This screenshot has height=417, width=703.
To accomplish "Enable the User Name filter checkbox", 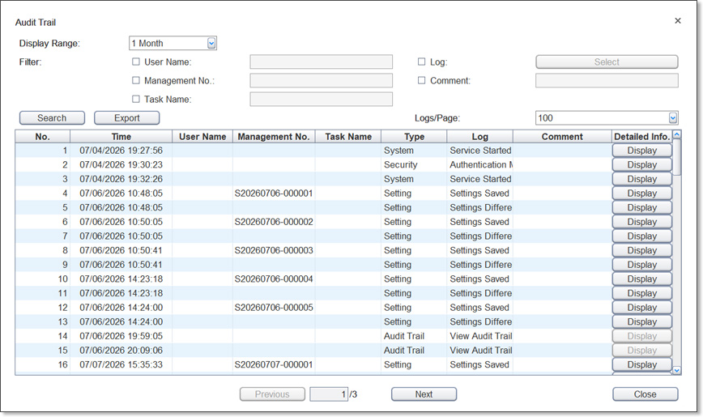I will 136,62.
